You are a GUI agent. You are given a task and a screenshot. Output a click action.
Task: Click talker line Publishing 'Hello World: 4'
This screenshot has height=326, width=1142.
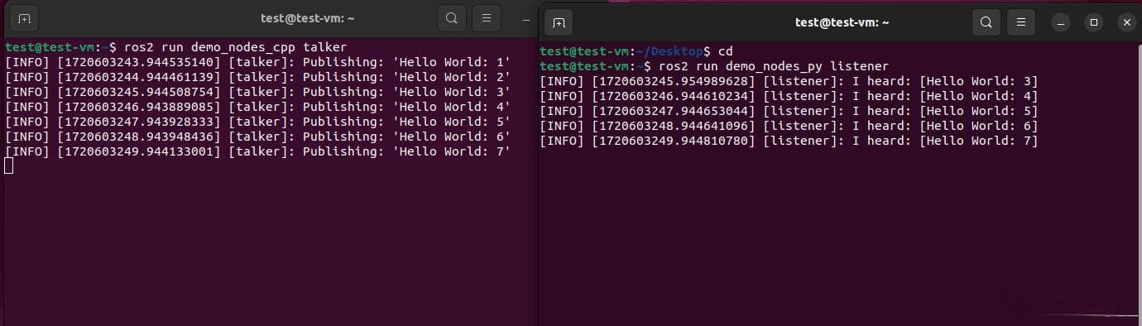point(257,107)
